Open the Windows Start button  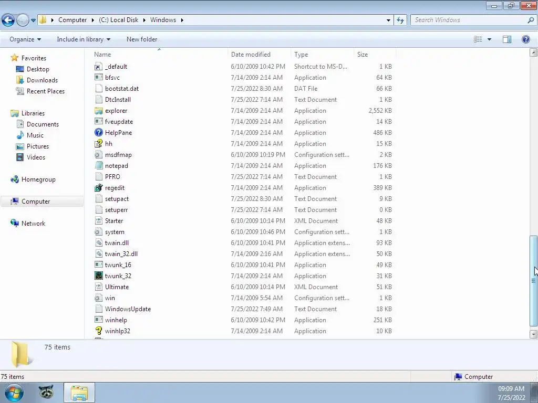[14, 393]
